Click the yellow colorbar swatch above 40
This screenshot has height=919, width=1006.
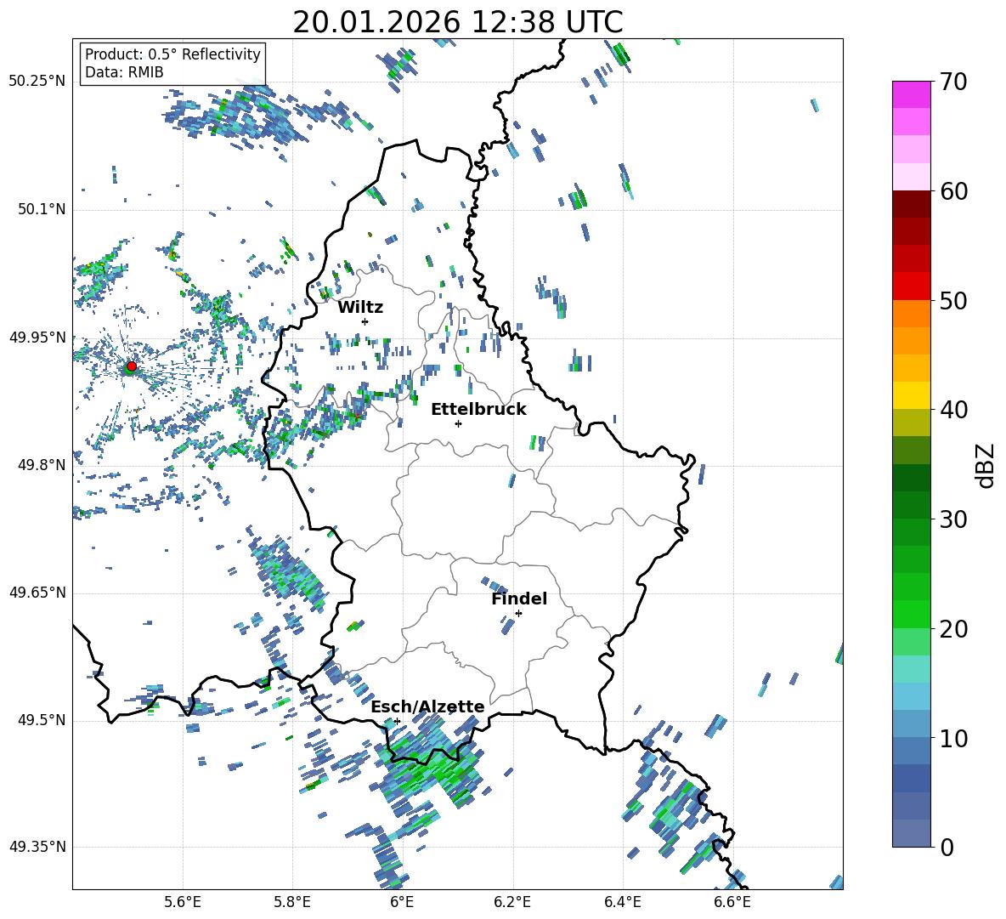[x=911, y=395]
